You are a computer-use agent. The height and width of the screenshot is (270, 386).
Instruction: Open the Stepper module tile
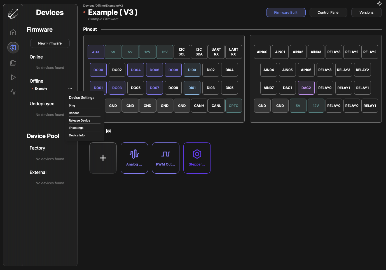[197, 158]
